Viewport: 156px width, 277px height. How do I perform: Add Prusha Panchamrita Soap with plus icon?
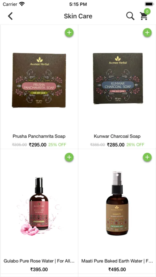(x=69, y=33)
